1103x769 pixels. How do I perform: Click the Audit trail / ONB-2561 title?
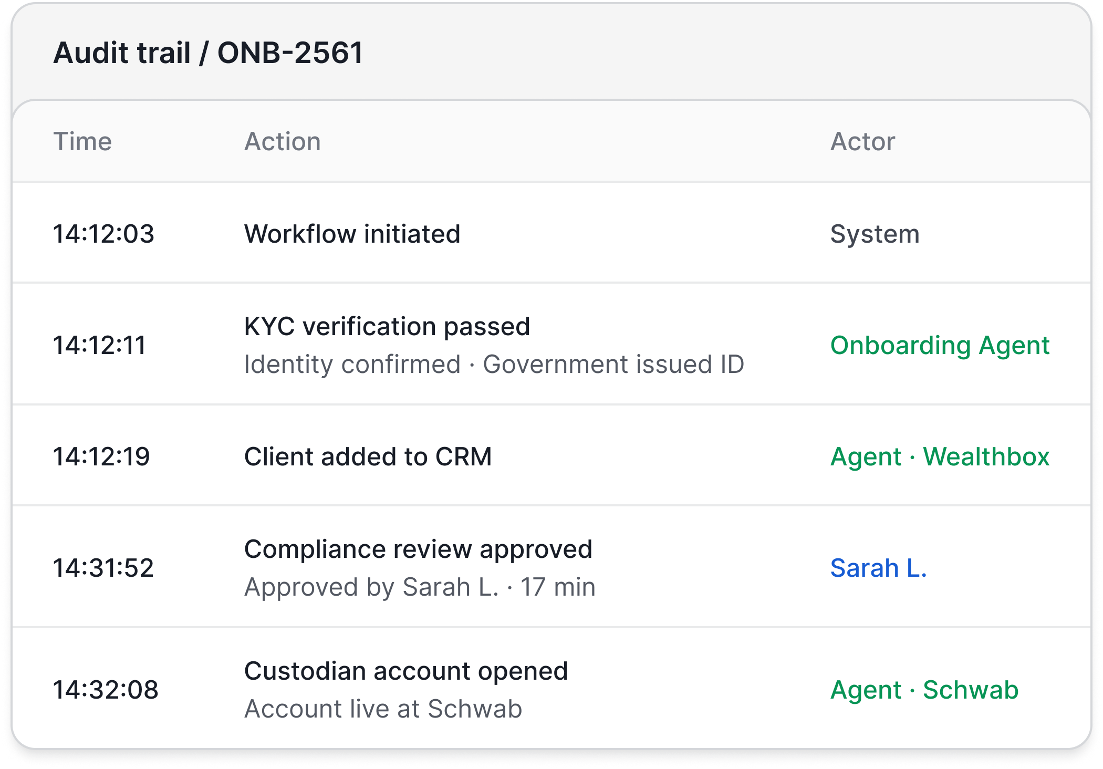coord(208,53)
